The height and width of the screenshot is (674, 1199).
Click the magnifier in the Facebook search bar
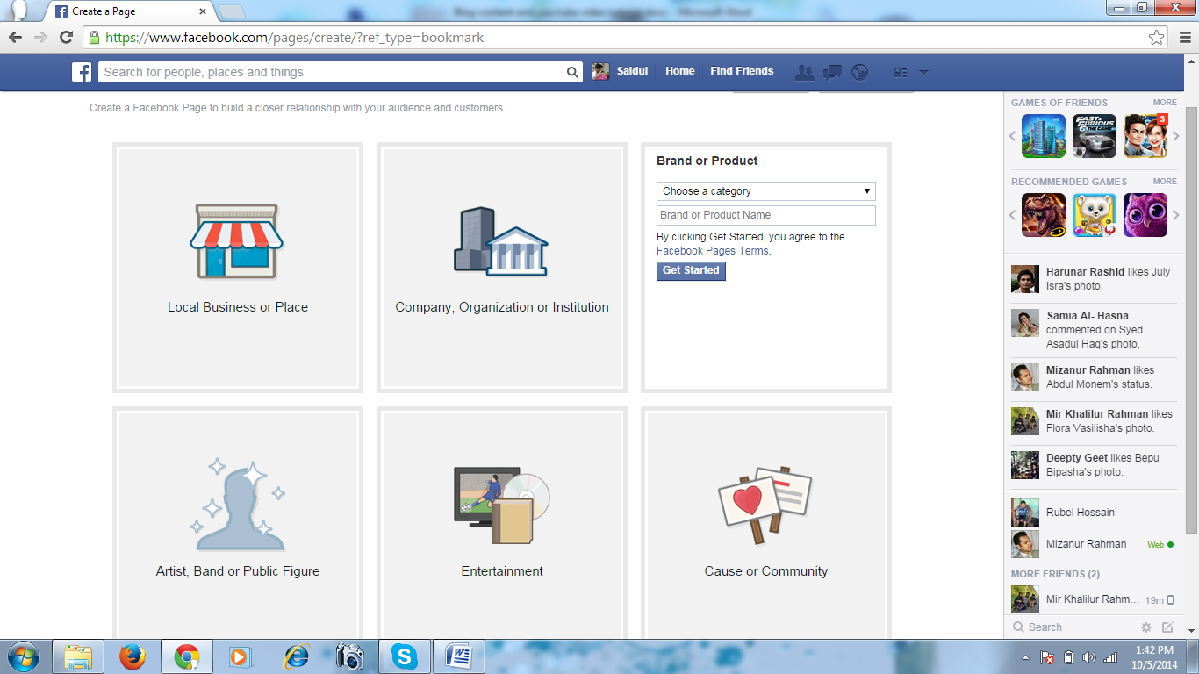[573, 72]
